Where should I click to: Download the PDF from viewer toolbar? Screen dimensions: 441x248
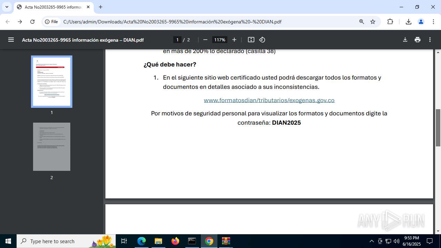[x=405, y=40]
